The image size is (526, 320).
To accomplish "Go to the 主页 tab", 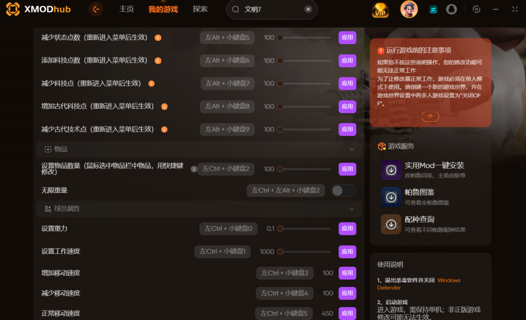I will tap(126, 9).
